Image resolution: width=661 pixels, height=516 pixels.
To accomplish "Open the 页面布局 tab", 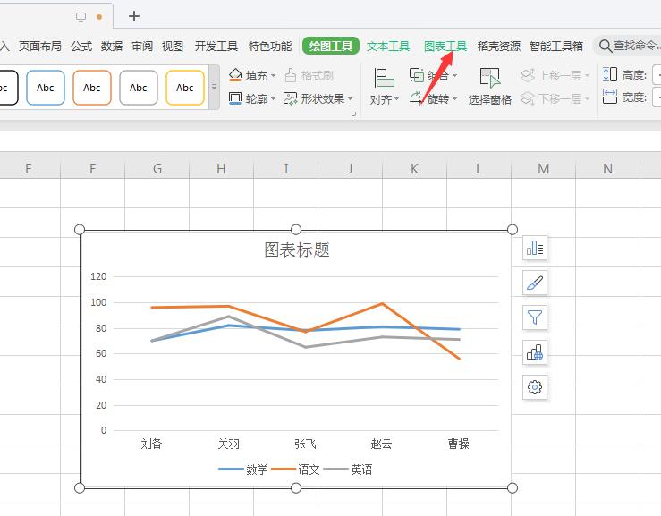I will [x=40, y=46].
